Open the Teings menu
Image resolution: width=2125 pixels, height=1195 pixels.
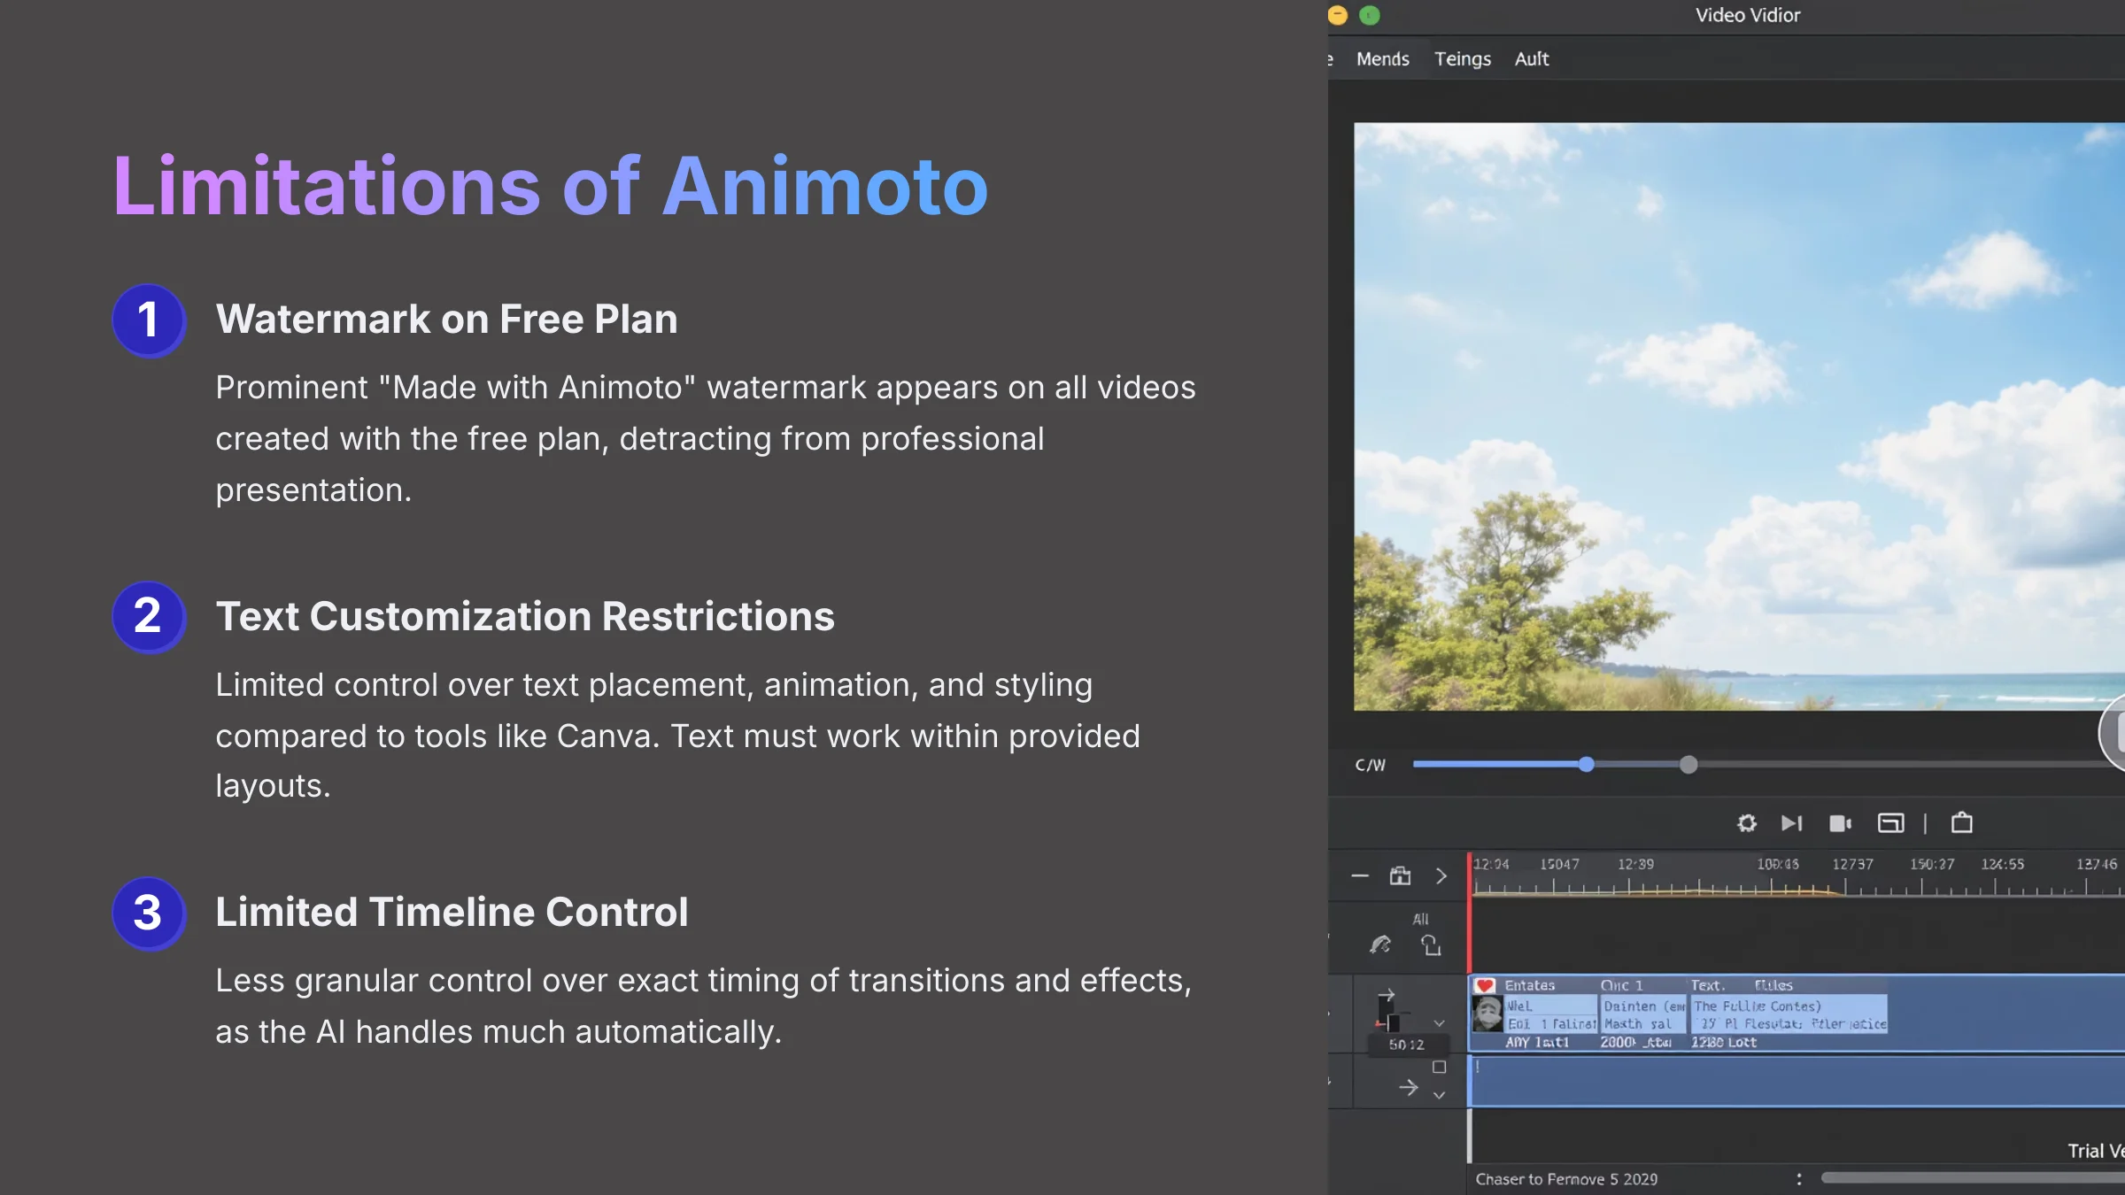click(1462, 58)
